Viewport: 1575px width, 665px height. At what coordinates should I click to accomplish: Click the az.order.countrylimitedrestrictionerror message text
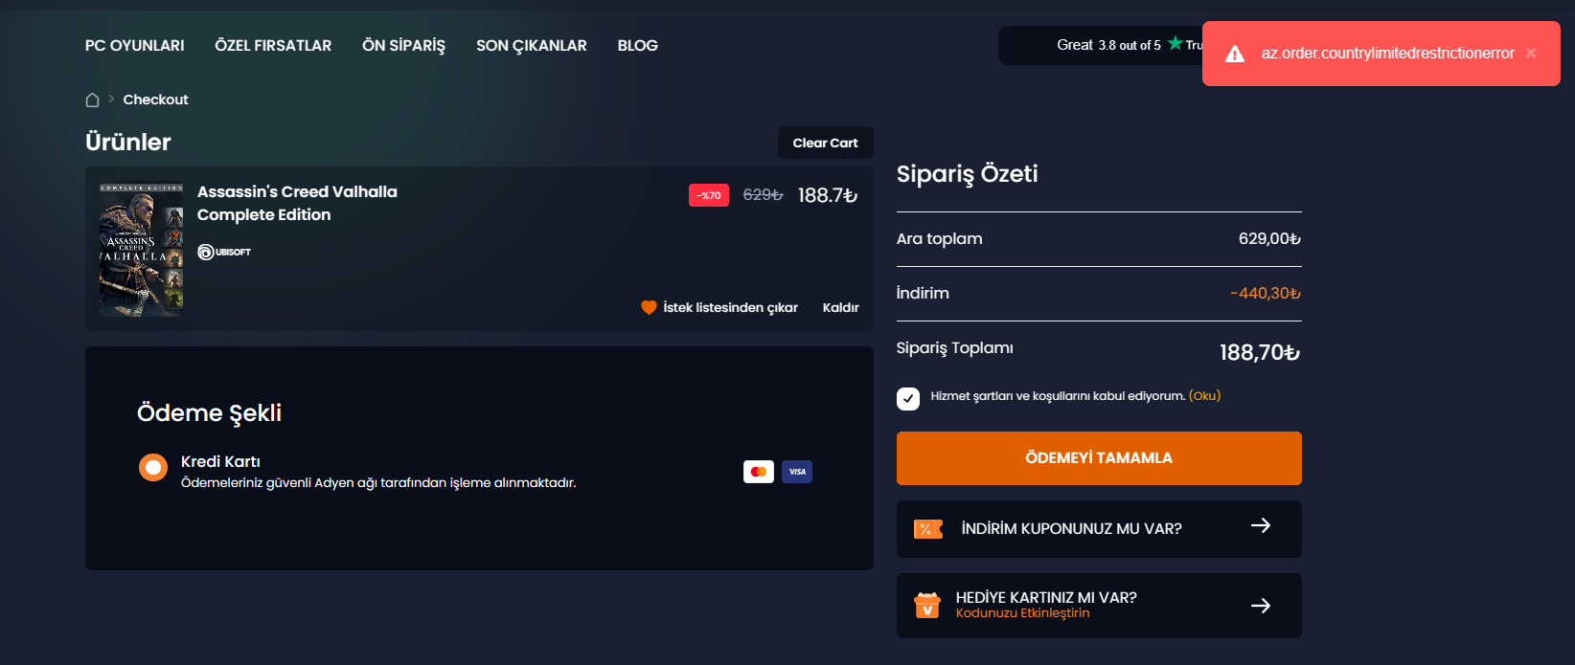pos(1388,54)
